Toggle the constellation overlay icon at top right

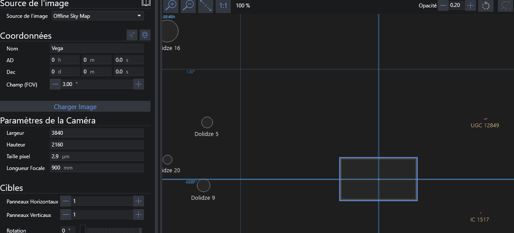[505, 6]
